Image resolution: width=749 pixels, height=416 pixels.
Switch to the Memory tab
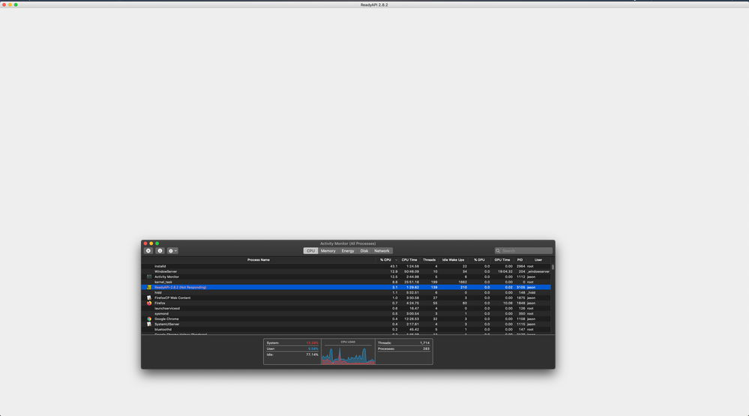point(328,251)
